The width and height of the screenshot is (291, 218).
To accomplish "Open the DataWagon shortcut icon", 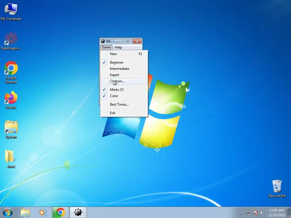I will (11, 41).
